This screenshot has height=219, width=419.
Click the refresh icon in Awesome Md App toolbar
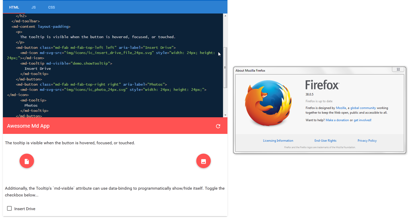(x=218, y=126)
